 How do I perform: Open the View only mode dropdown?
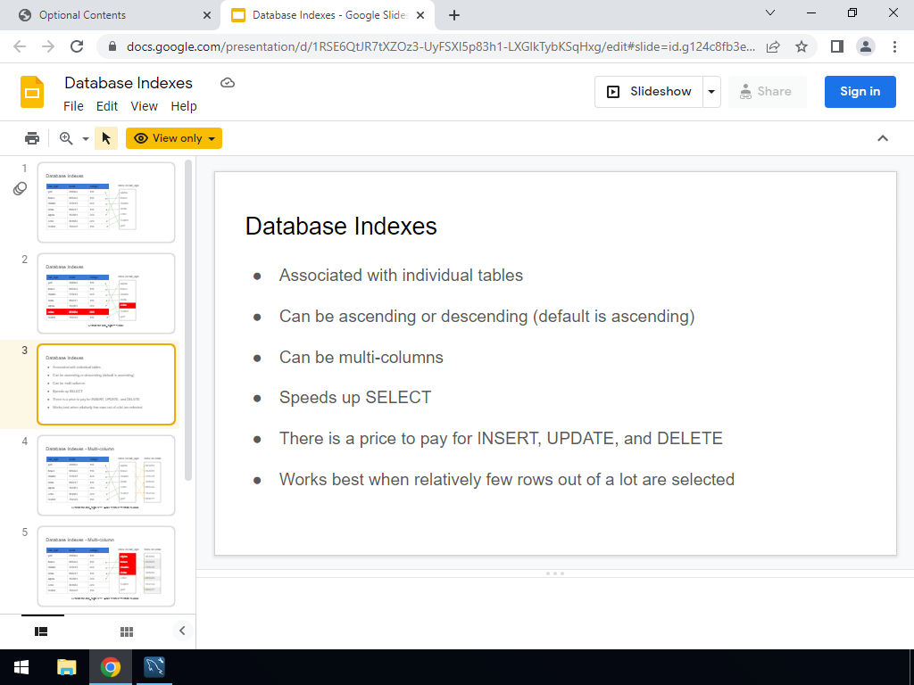click(174, 138)
